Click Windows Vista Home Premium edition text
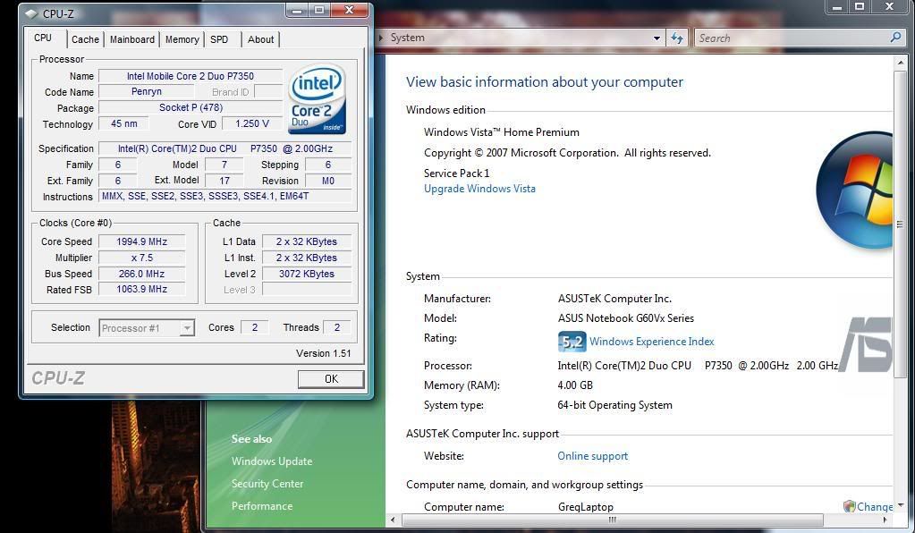The image size is (915, 533). coord(501,132)
